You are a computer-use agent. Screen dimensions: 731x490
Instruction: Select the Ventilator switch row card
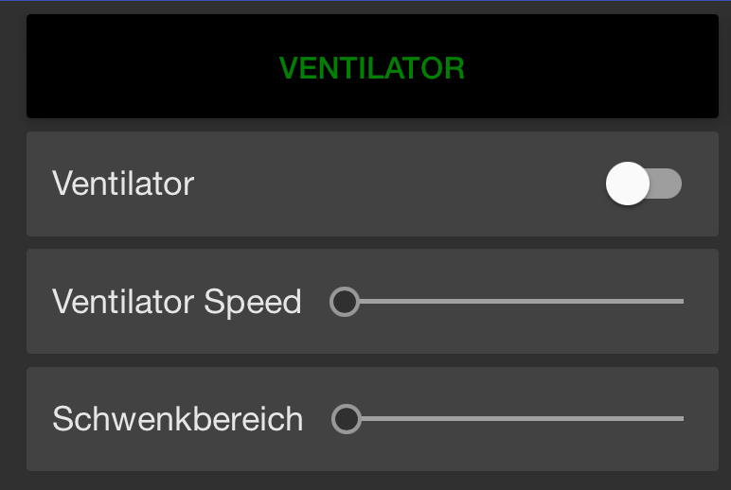pos(379,213)
